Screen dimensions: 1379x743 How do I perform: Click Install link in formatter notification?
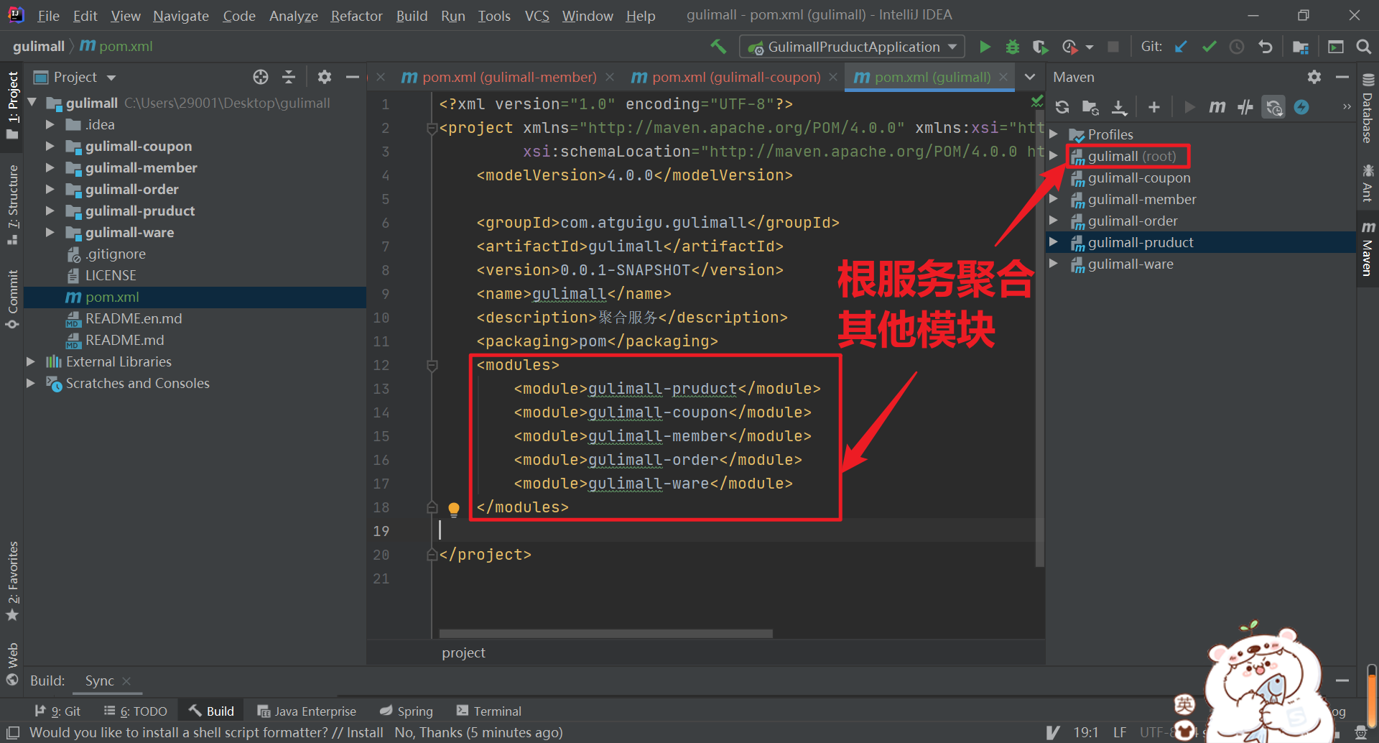[365, 732]
